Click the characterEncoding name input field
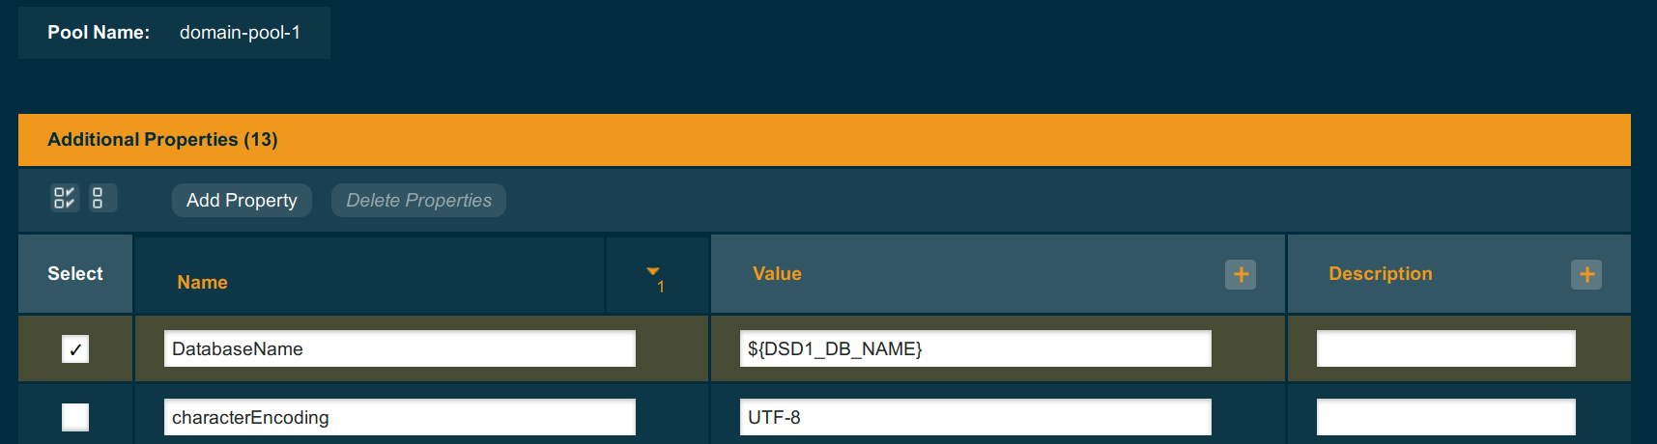1657x444 pixels. click(399, 417)
